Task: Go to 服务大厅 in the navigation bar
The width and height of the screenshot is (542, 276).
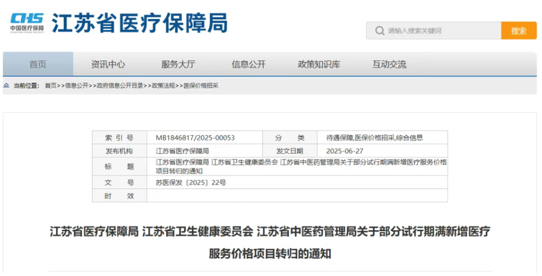Action: [179, 64]
